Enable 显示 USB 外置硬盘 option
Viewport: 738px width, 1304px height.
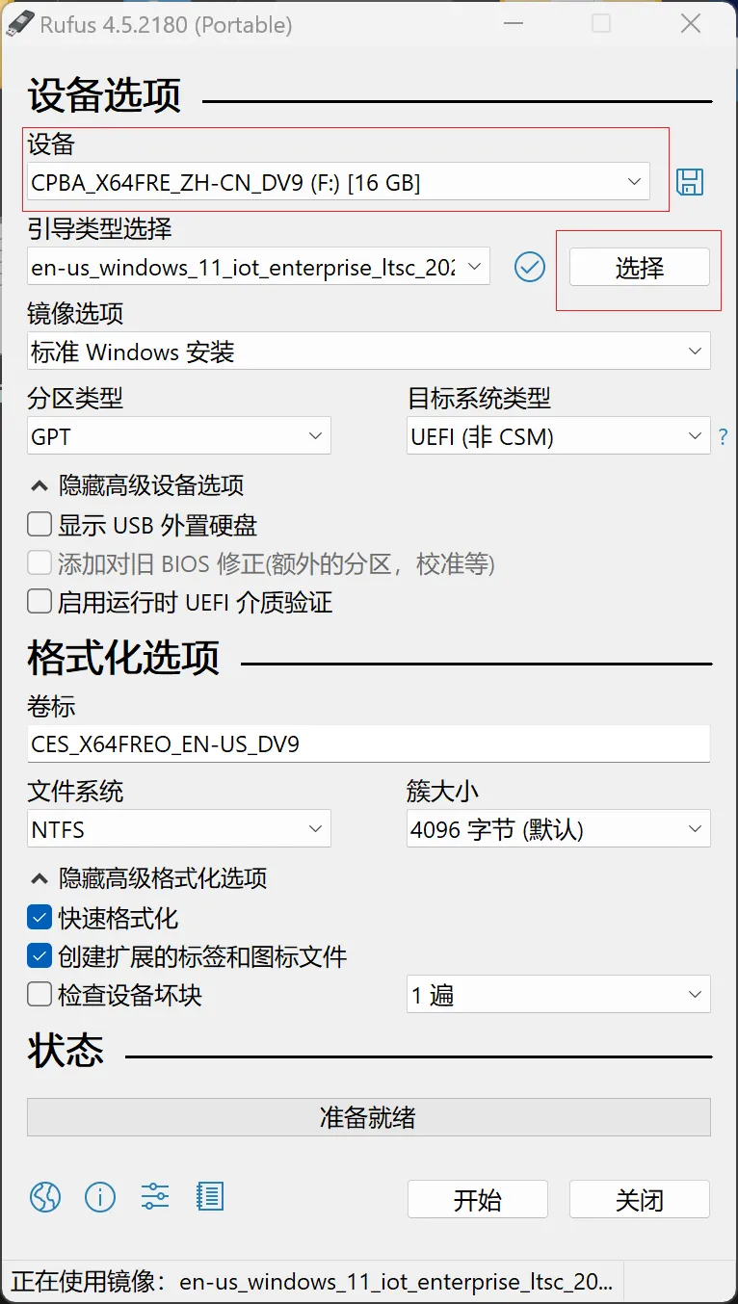coord(40,524)
